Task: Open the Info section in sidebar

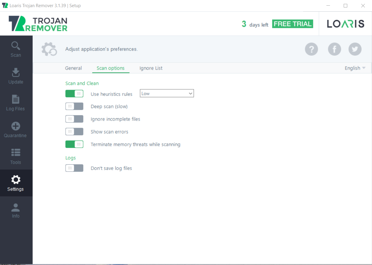Action: (x=15, y=211)
